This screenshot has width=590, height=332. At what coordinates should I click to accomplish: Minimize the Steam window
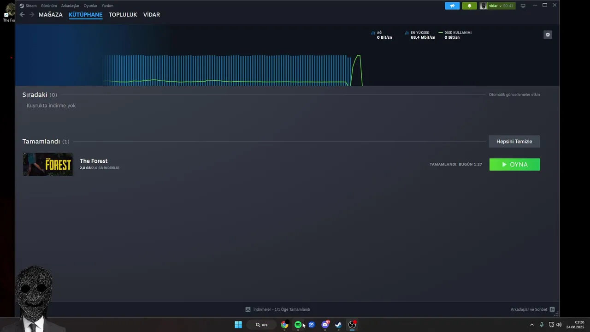click(535, 5)
